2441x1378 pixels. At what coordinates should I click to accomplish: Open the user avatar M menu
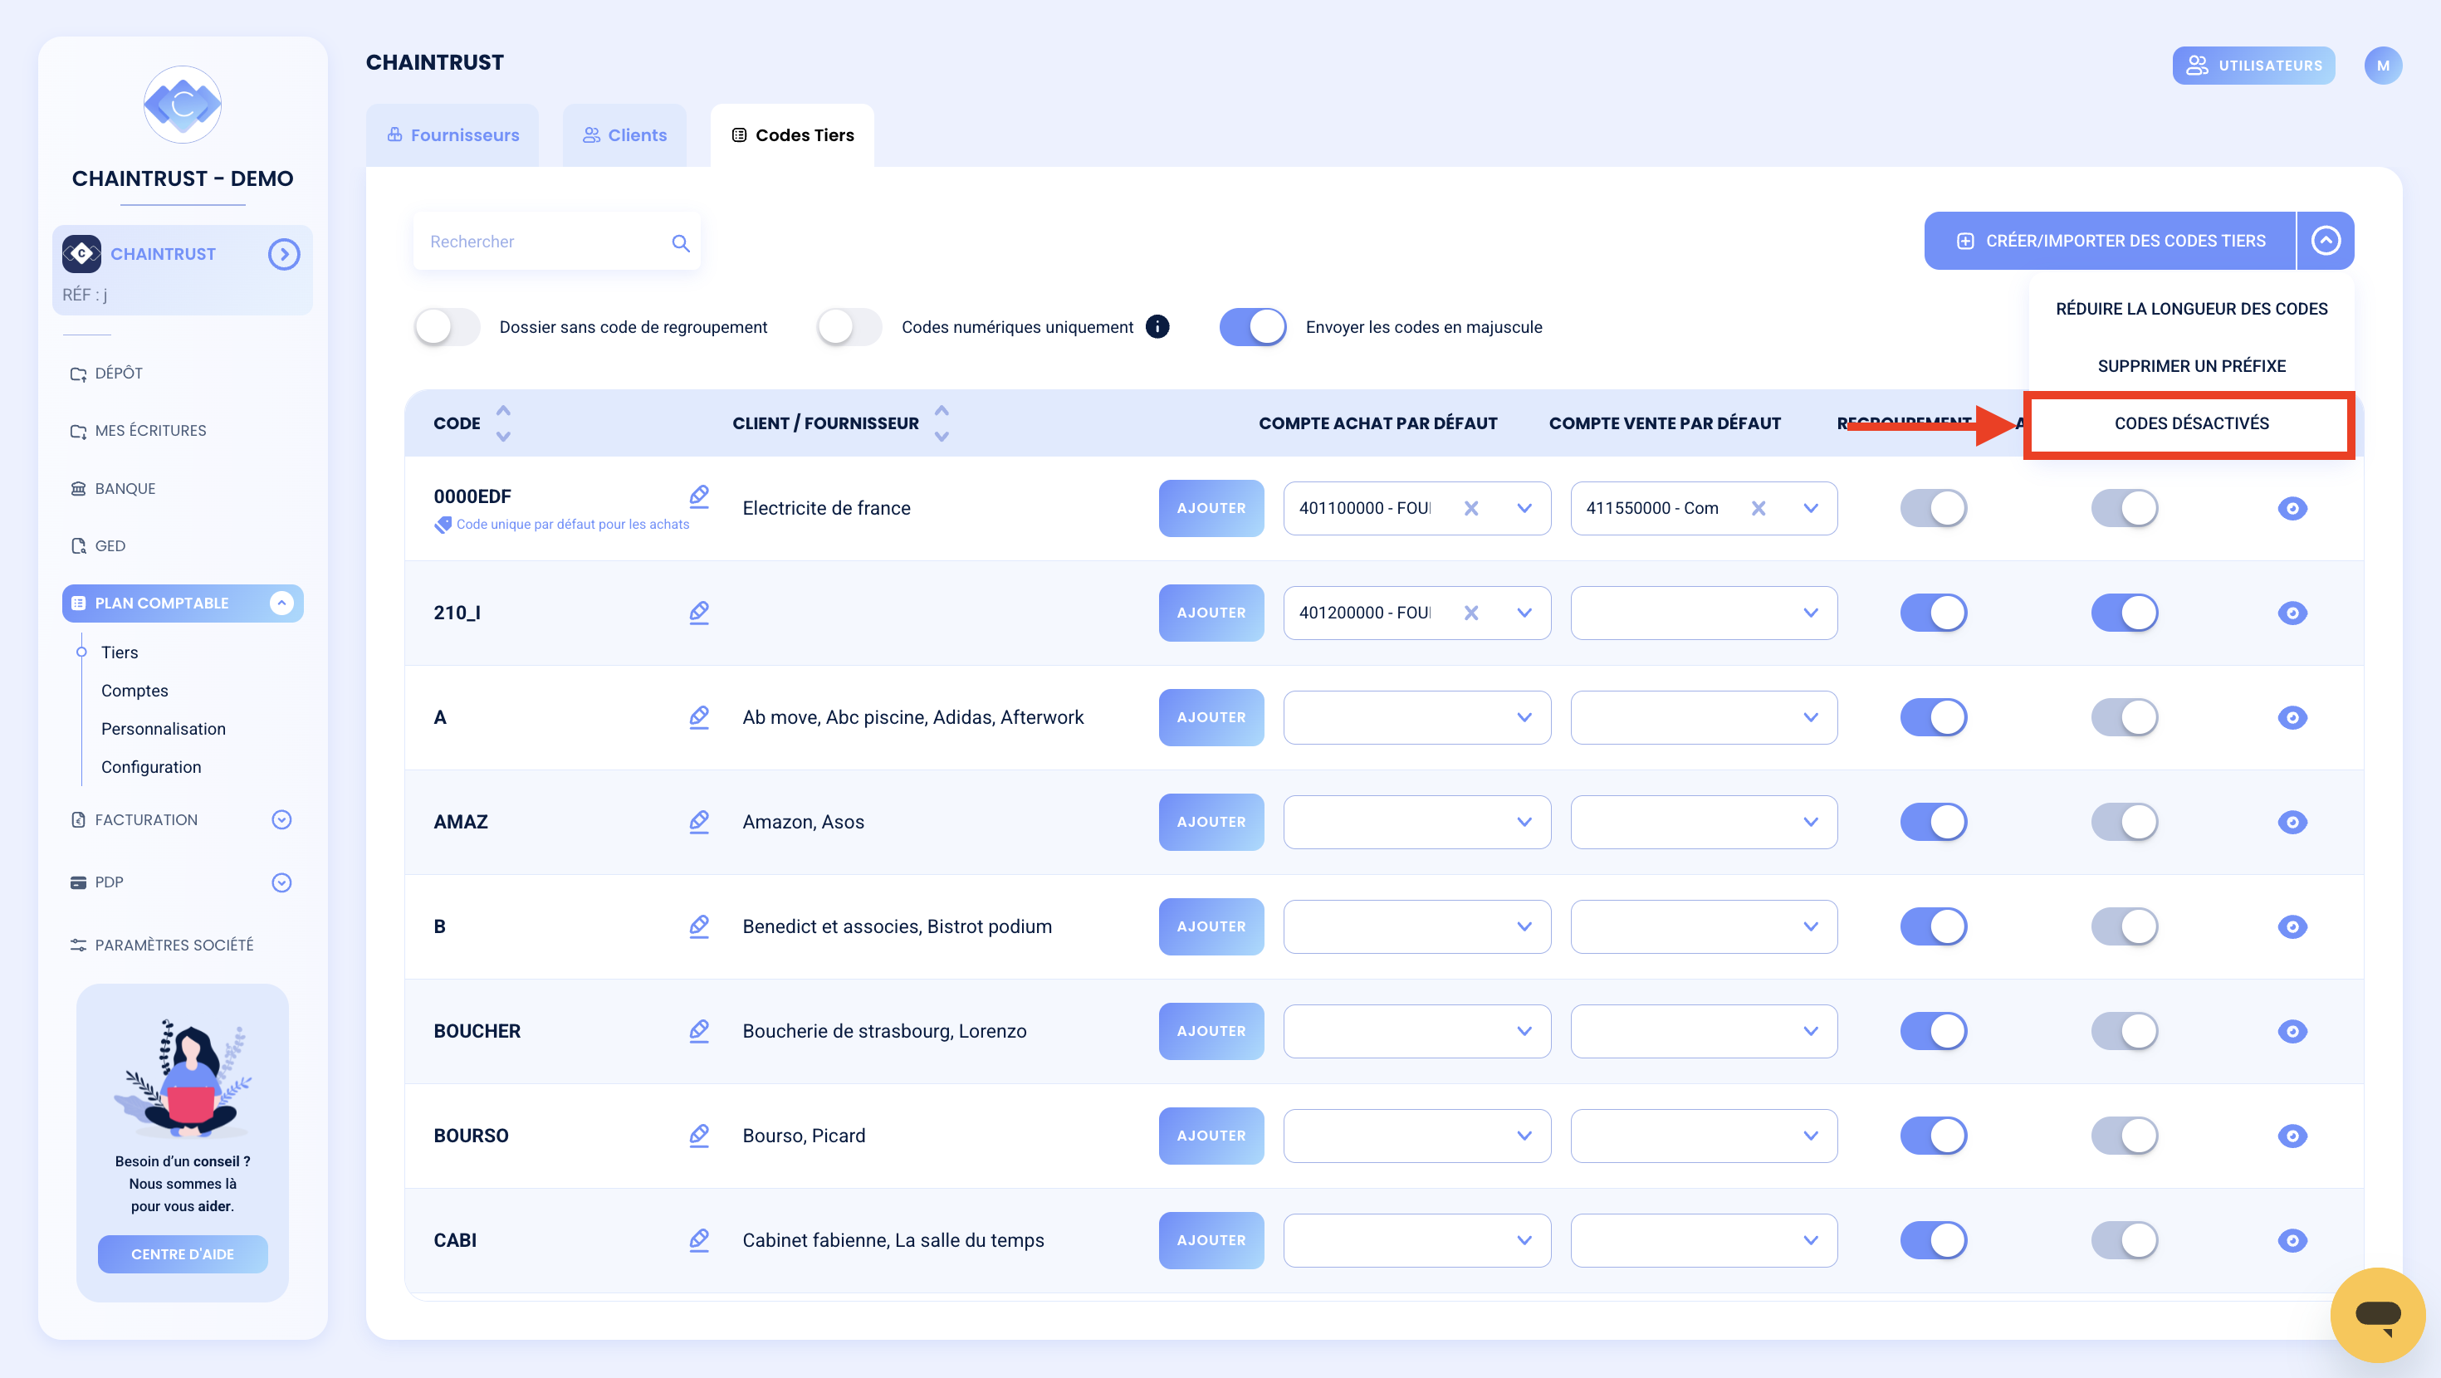[x=2382, y=66]
